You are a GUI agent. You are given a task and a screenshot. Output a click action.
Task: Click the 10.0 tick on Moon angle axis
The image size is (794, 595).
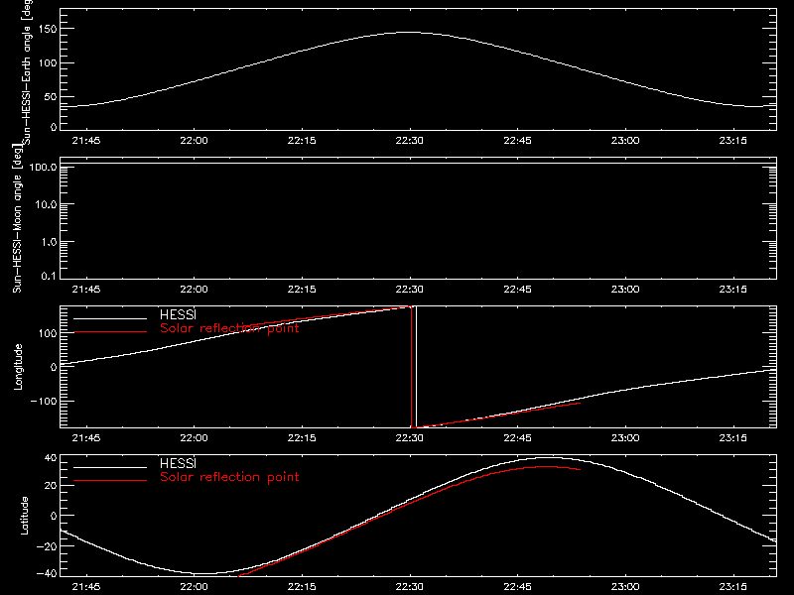tap(46, 204)
